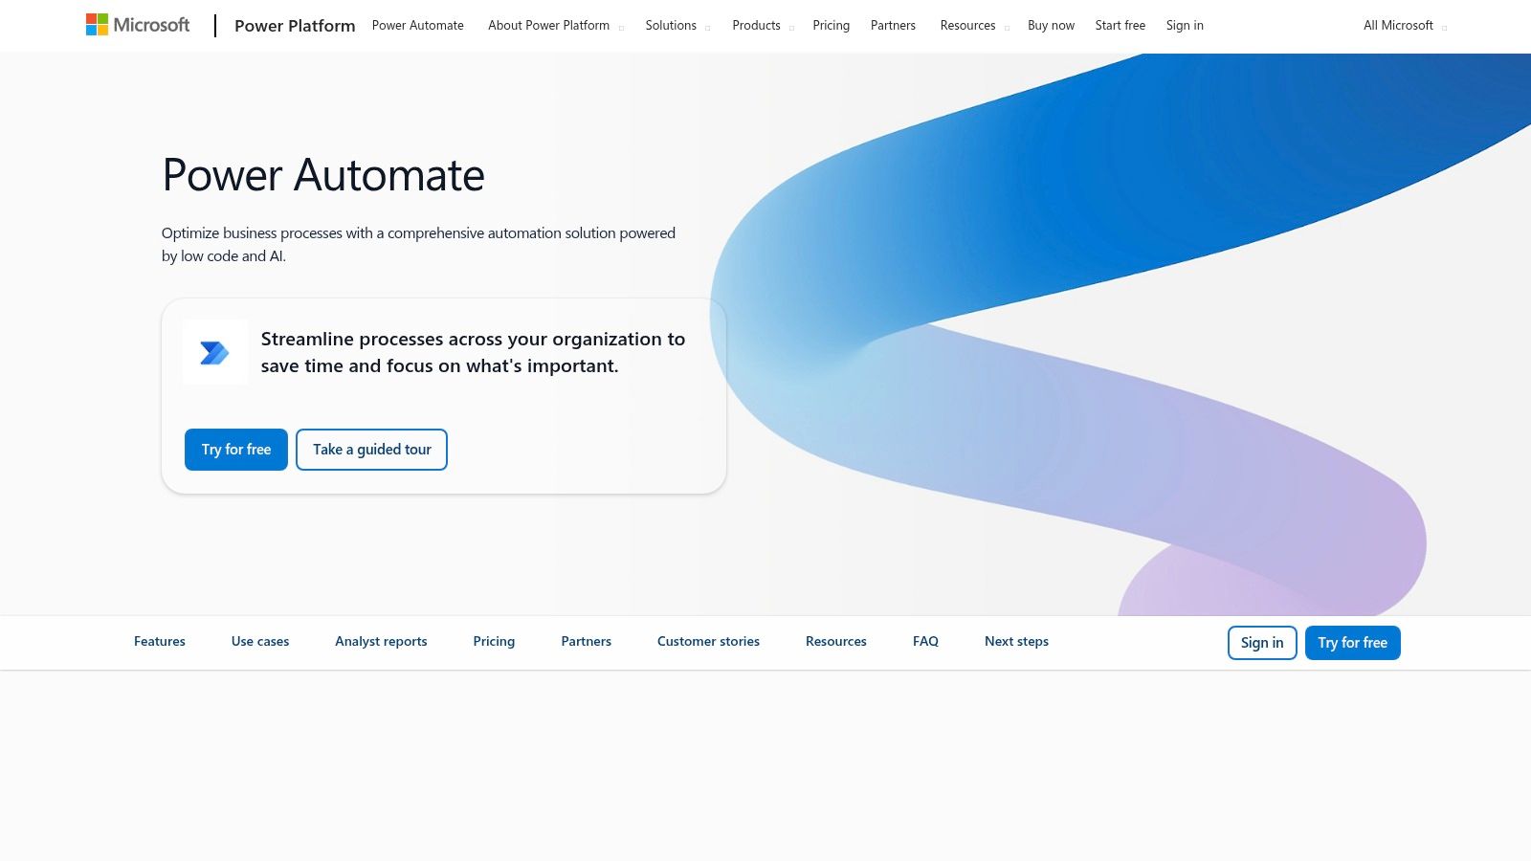1531x861 pixels.
Task: Click Try for free in the section bar
Action: 1352,643
